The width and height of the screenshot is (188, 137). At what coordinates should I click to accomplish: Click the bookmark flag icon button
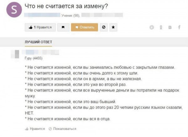(64, 28)
